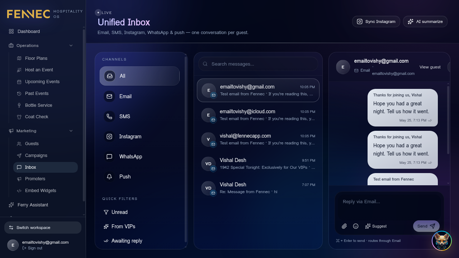Filter by Instagram channel

pyautogui.click(x=139, y=137)
